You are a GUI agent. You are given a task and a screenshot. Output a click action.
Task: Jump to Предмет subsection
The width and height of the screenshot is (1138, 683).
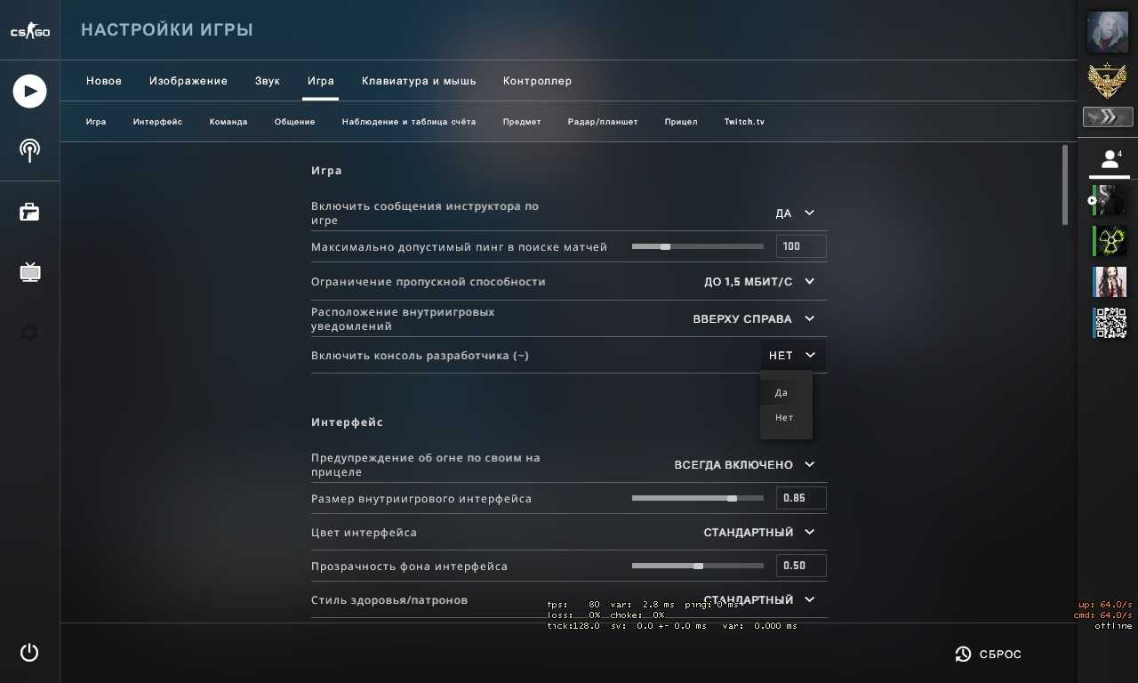[x=522, y=122]
